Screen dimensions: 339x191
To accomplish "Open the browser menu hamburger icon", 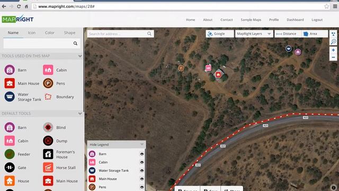I will click(x=335, y=6).
